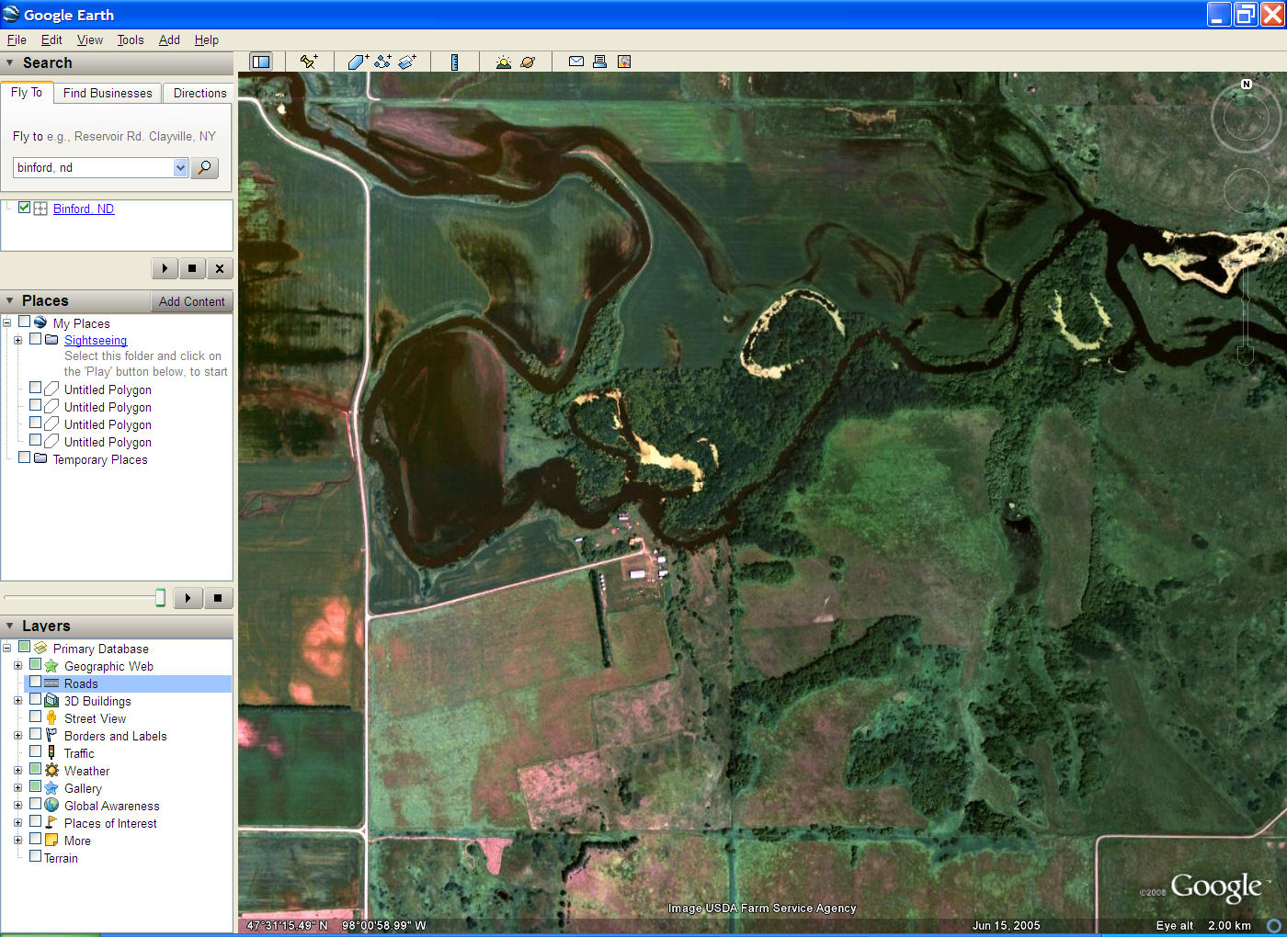The width and height of the screenshot is (1287, 937).
Task: Enable the Roads layer checkbox
Action: (x=35, y=683)
